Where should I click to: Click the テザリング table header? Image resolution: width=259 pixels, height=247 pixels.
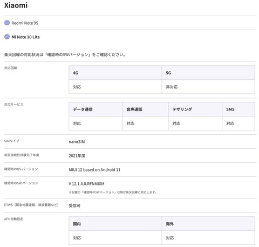[195, 109]
